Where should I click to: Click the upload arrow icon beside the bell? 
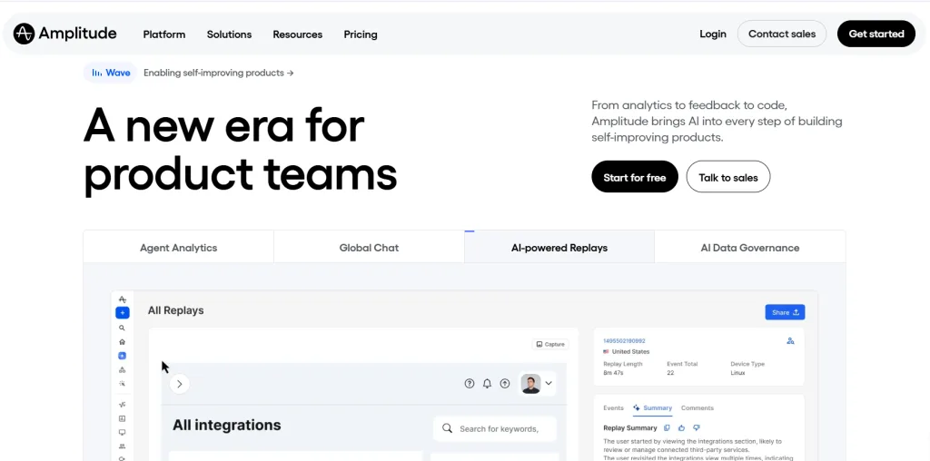[505, 383]
